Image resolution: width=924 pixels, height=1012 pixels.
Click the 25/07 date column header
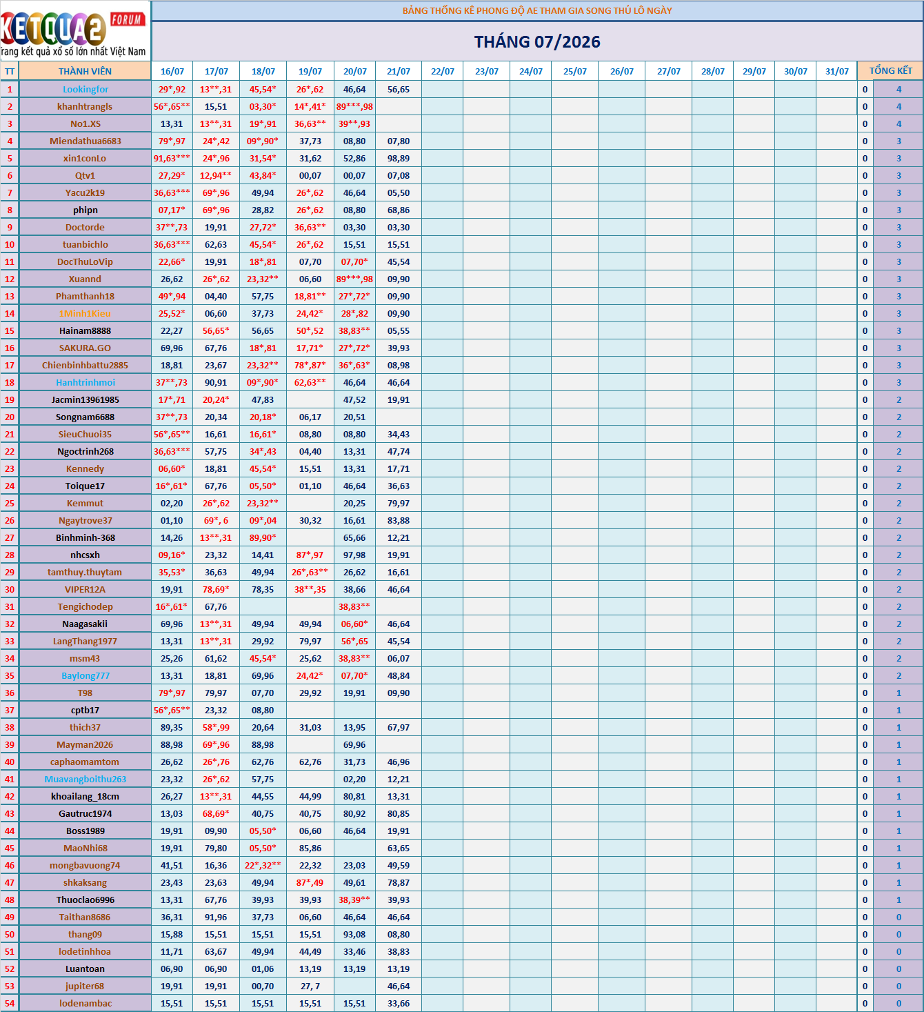click(x=575, y=71)
